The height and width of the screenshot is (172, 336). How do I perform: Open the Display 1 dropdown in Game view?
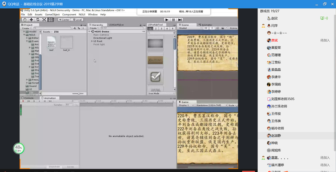[x=186, y=105]
